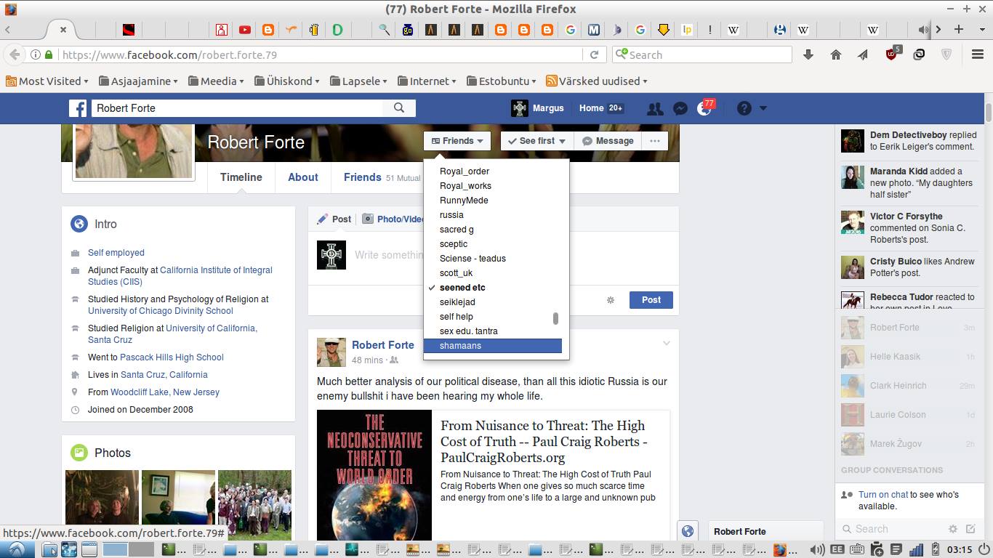Click the Firefox icon in the taskbar
993x558 pixels.
[x=779, y=550]
